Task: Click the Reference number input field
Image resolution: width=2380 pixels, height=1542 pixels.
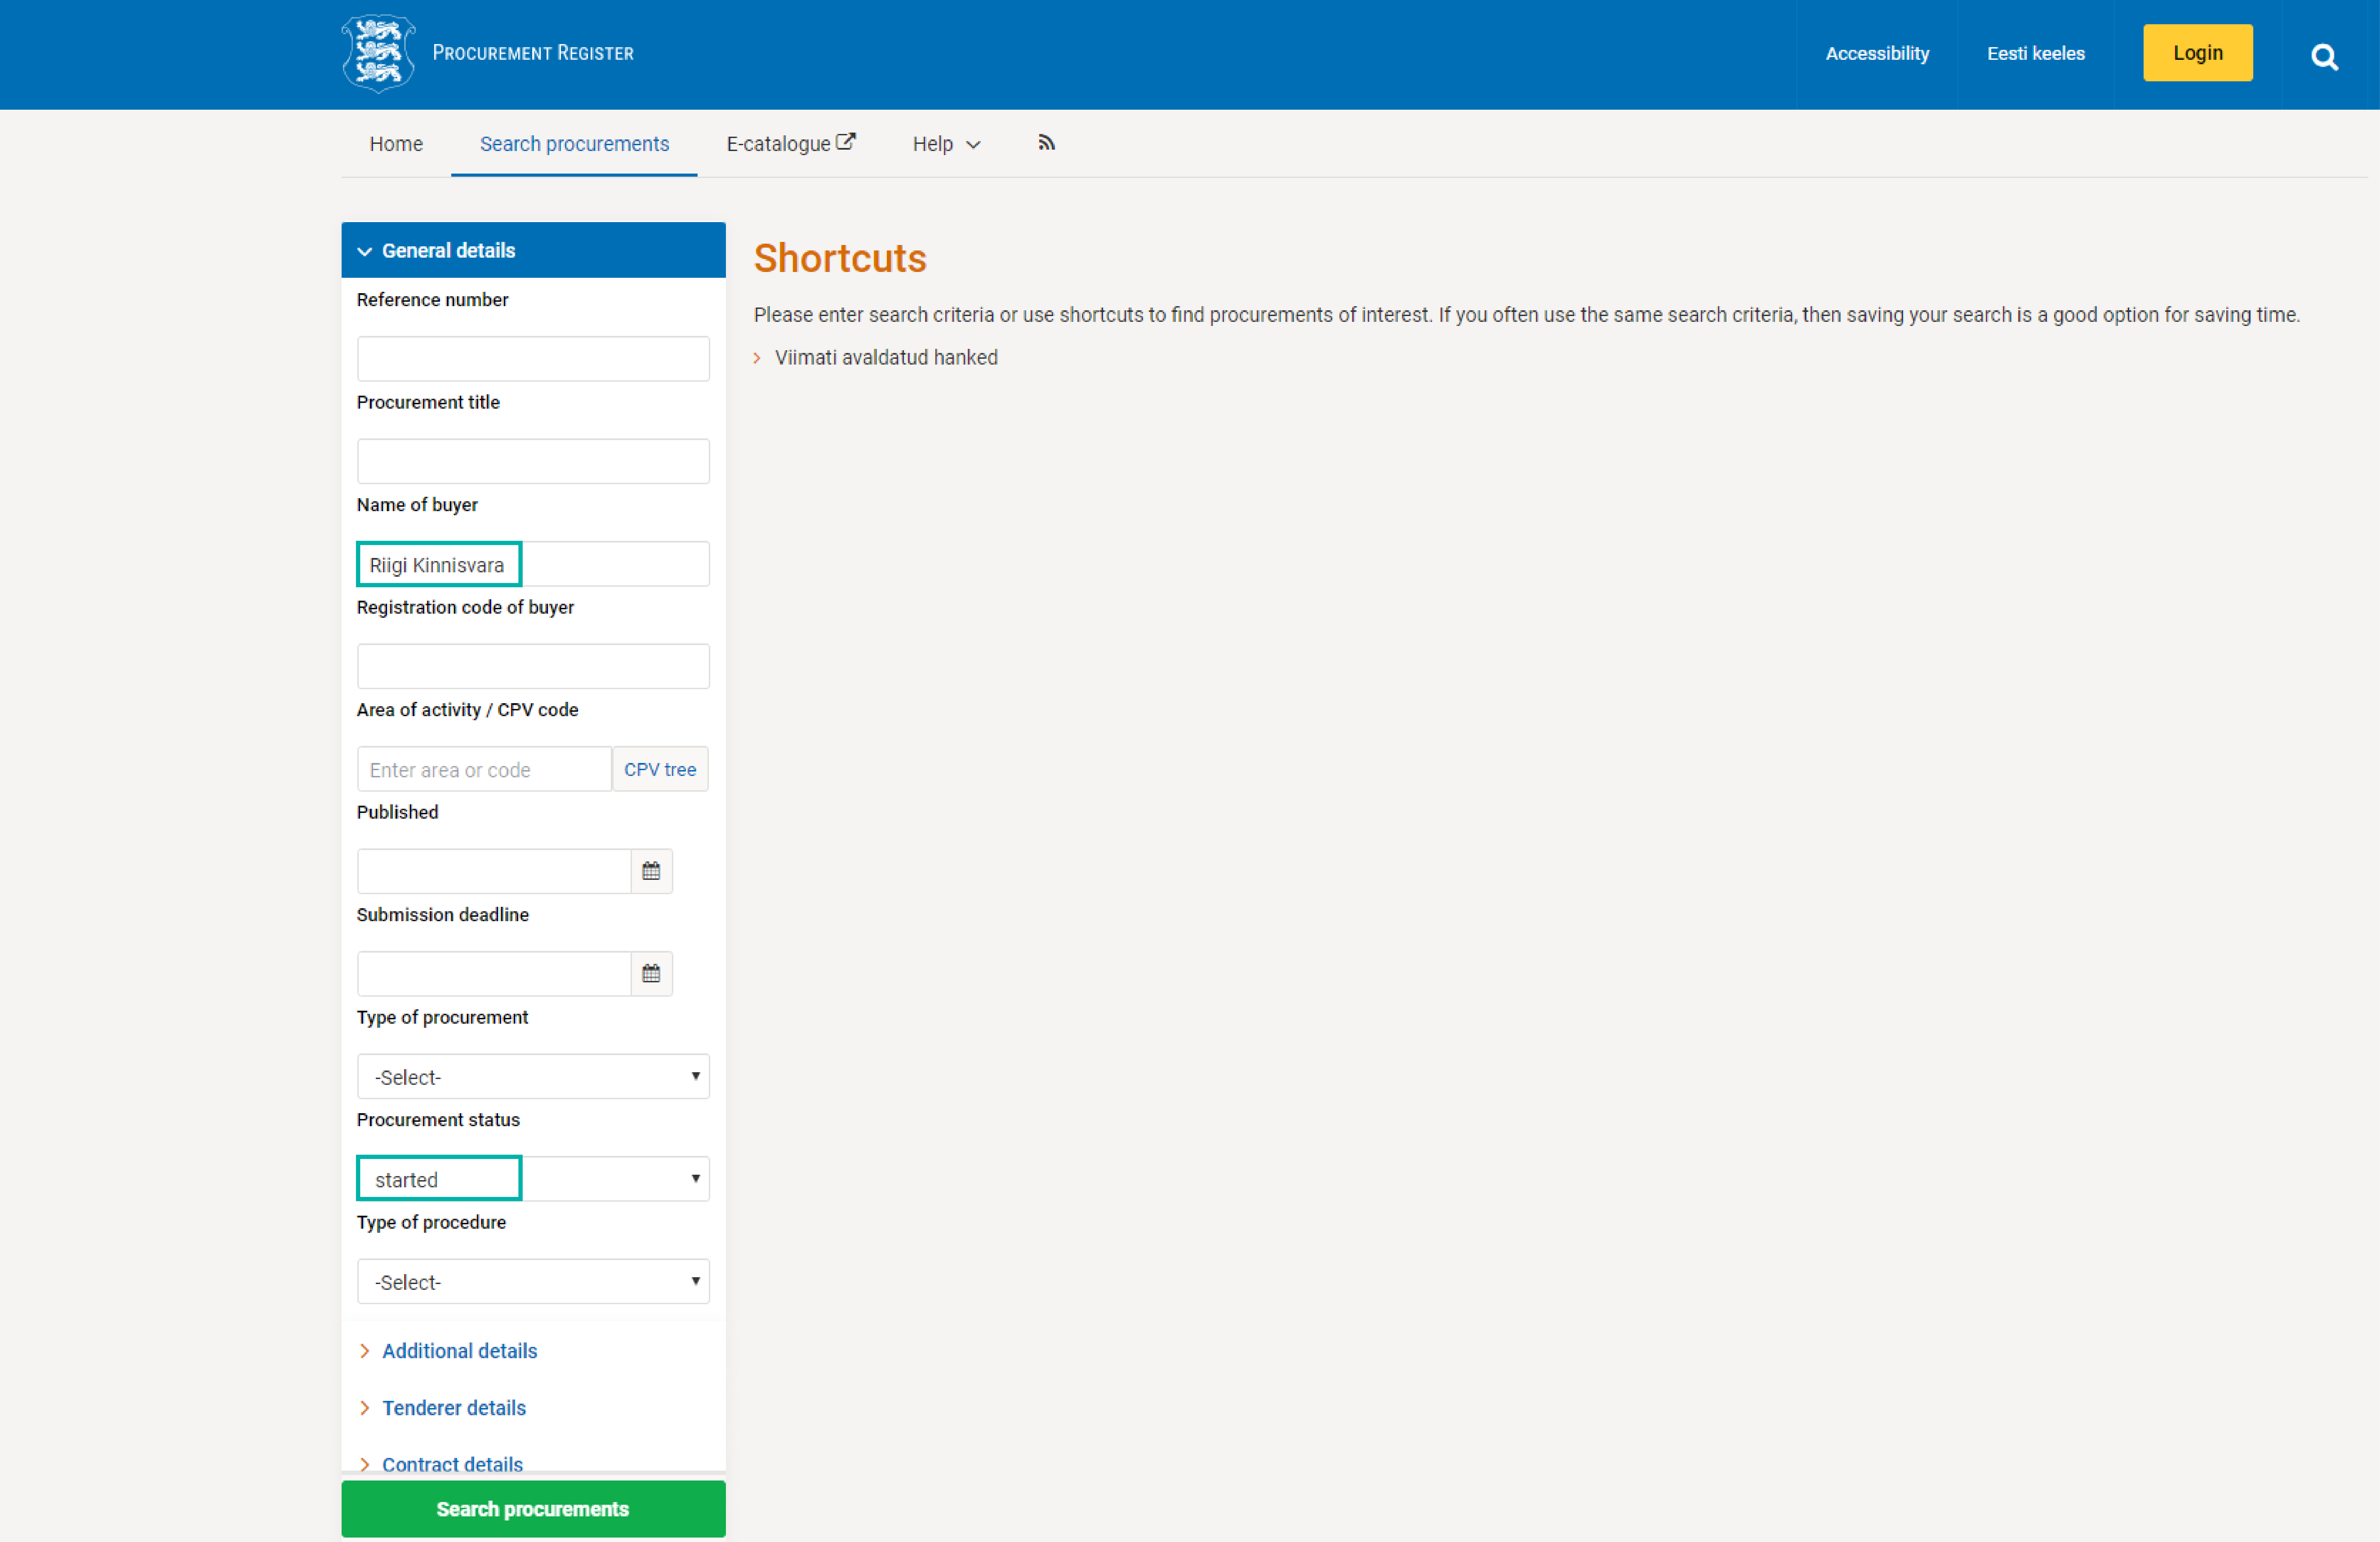Action: [533, 359]
